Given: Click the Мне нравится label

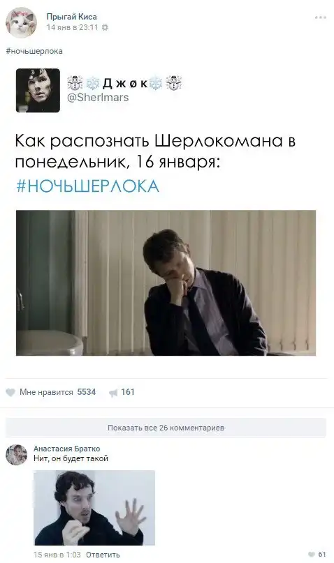Looking at the screenshot, I should point(46,392).
